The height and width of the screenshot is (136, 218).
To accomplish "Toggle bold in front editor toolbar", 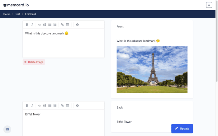I will pos(27,25).
